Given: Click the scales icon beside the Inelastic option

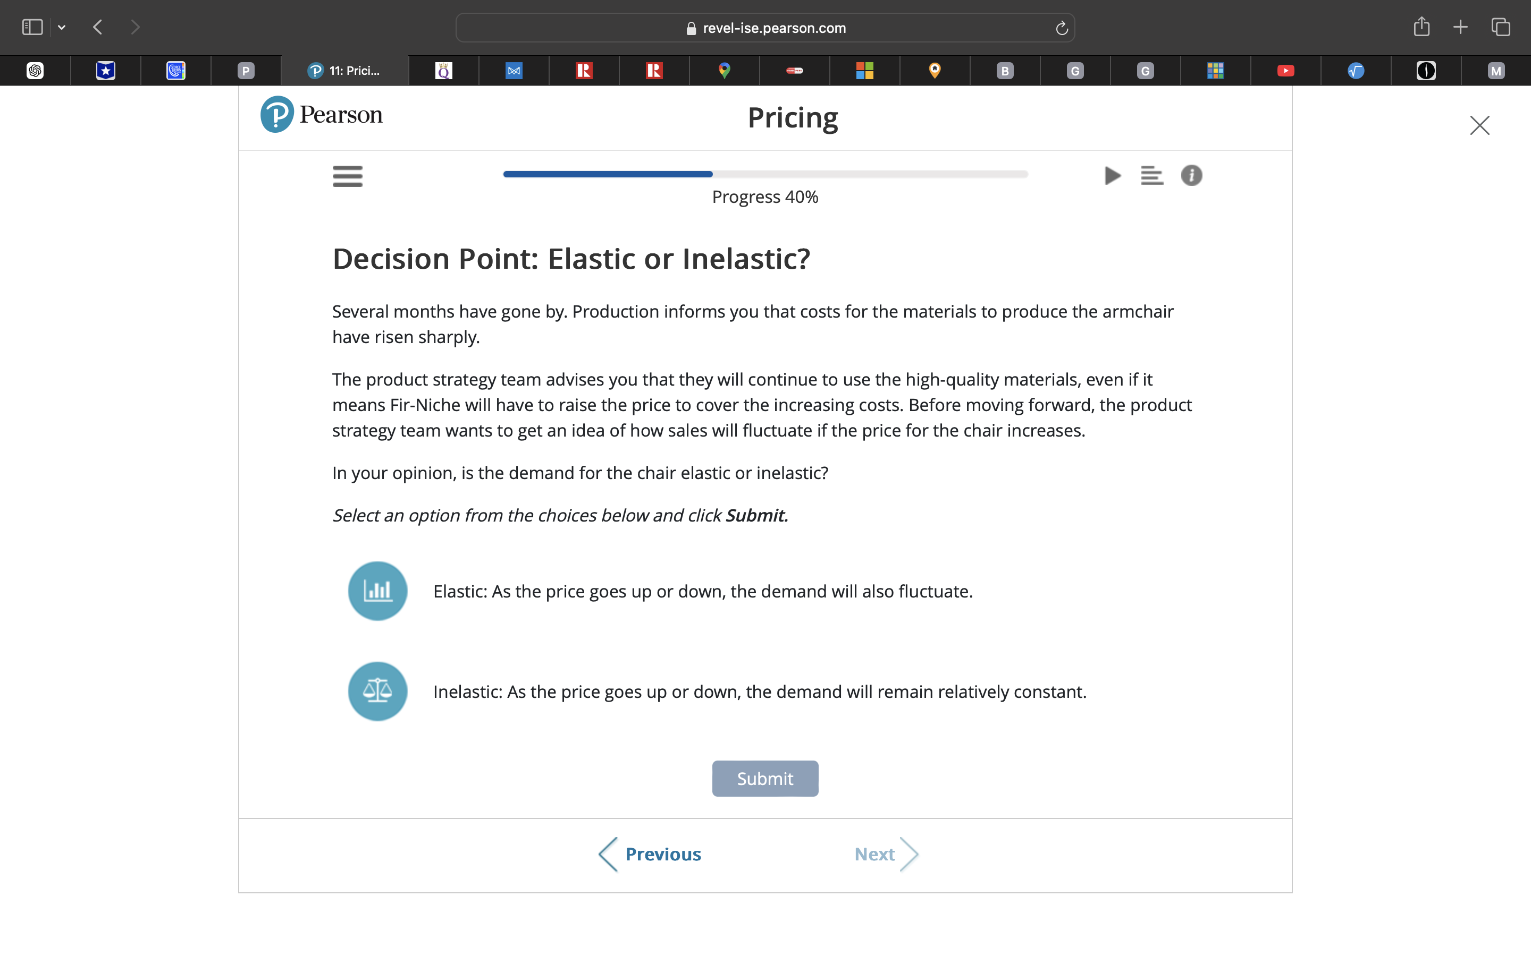Looking at the screenshot, I should (377, 690).
